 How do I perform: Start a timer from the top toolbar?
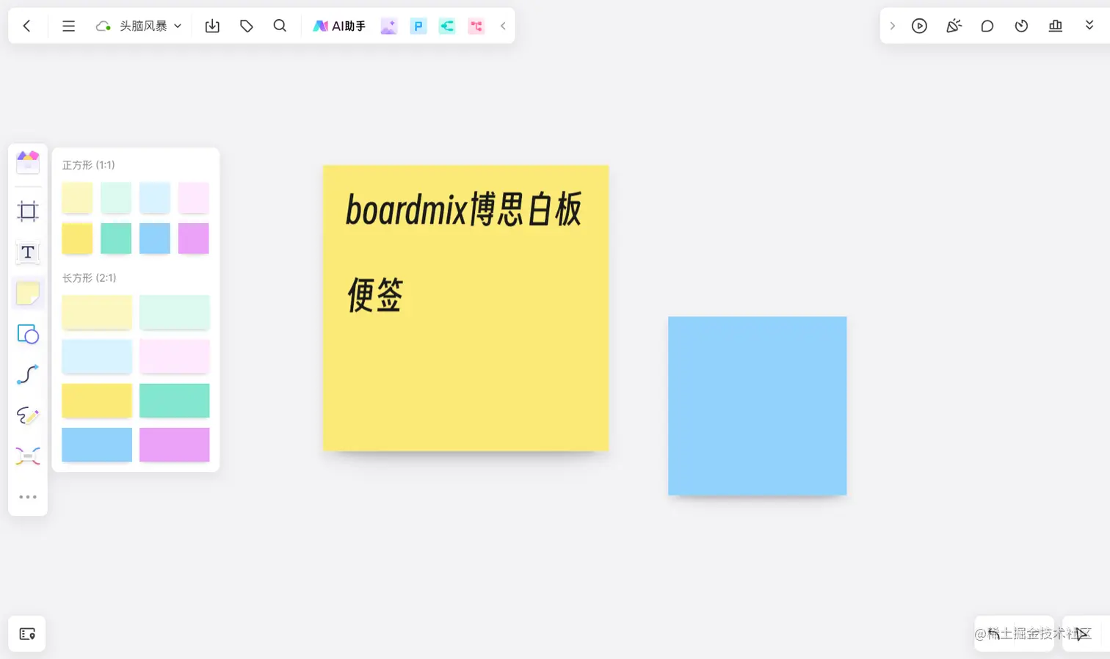pos(1021,26)
